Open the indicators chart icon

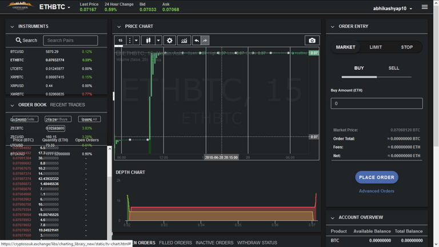click(x=184, y=41)
